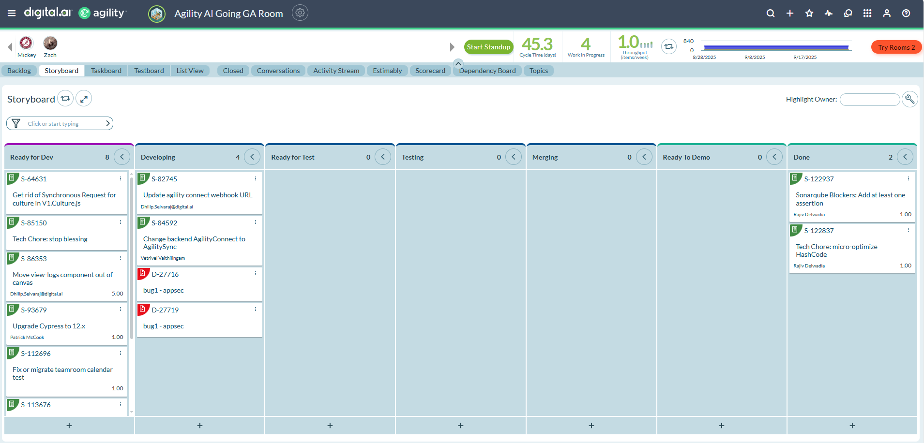The width and height of the screenshot is (924, 443).
Task: Open the favorites star icon
Action: click(x=809, y=13)
